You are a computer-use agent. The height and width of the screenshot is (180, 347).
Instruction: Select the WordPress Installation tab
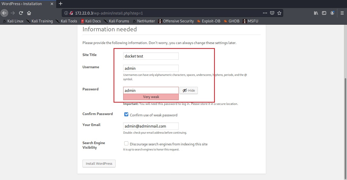[x=28, y=4]
